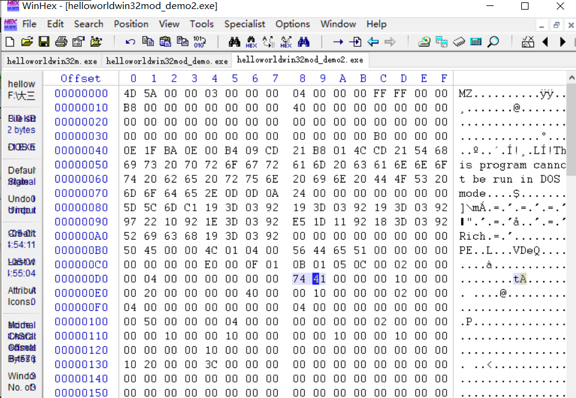Select byte 74 in row 000000D0
576x398 pixels.
[299, 279]
